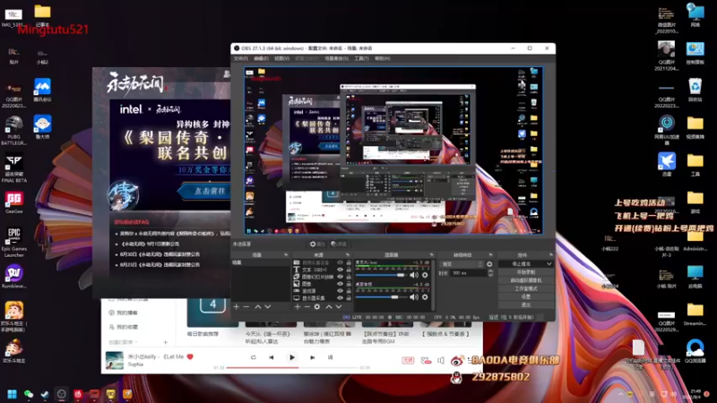Screen dimensions: 717x403
Task: Open Start menu on Windows taskbar
Action: point(13,394)
